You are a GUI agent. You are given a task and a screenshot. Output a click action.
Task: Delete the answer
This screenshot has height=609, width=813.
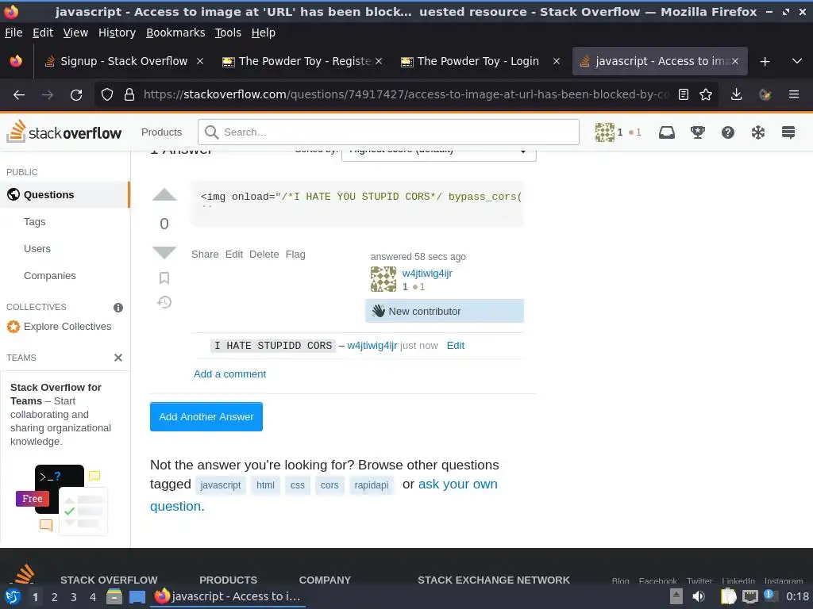click(x=264, y=255)
